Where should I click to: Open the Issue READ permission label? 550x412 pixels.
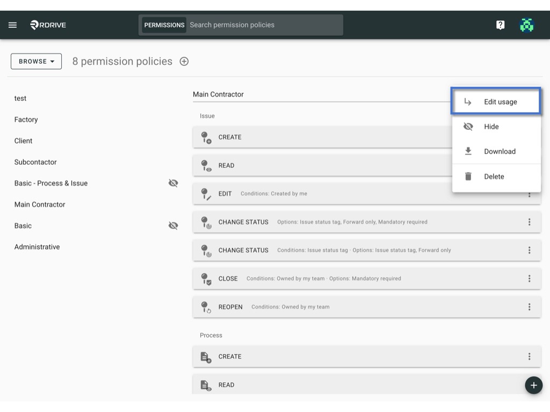[226, 166]
